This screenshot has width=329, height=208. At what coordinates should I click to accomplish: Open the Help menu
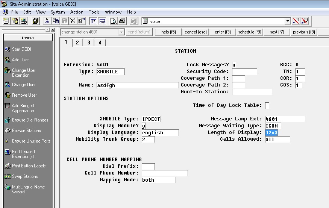(x=131, y=12)
